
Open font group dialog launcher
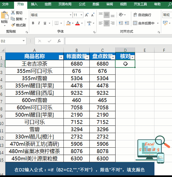(x=94, y=32)
